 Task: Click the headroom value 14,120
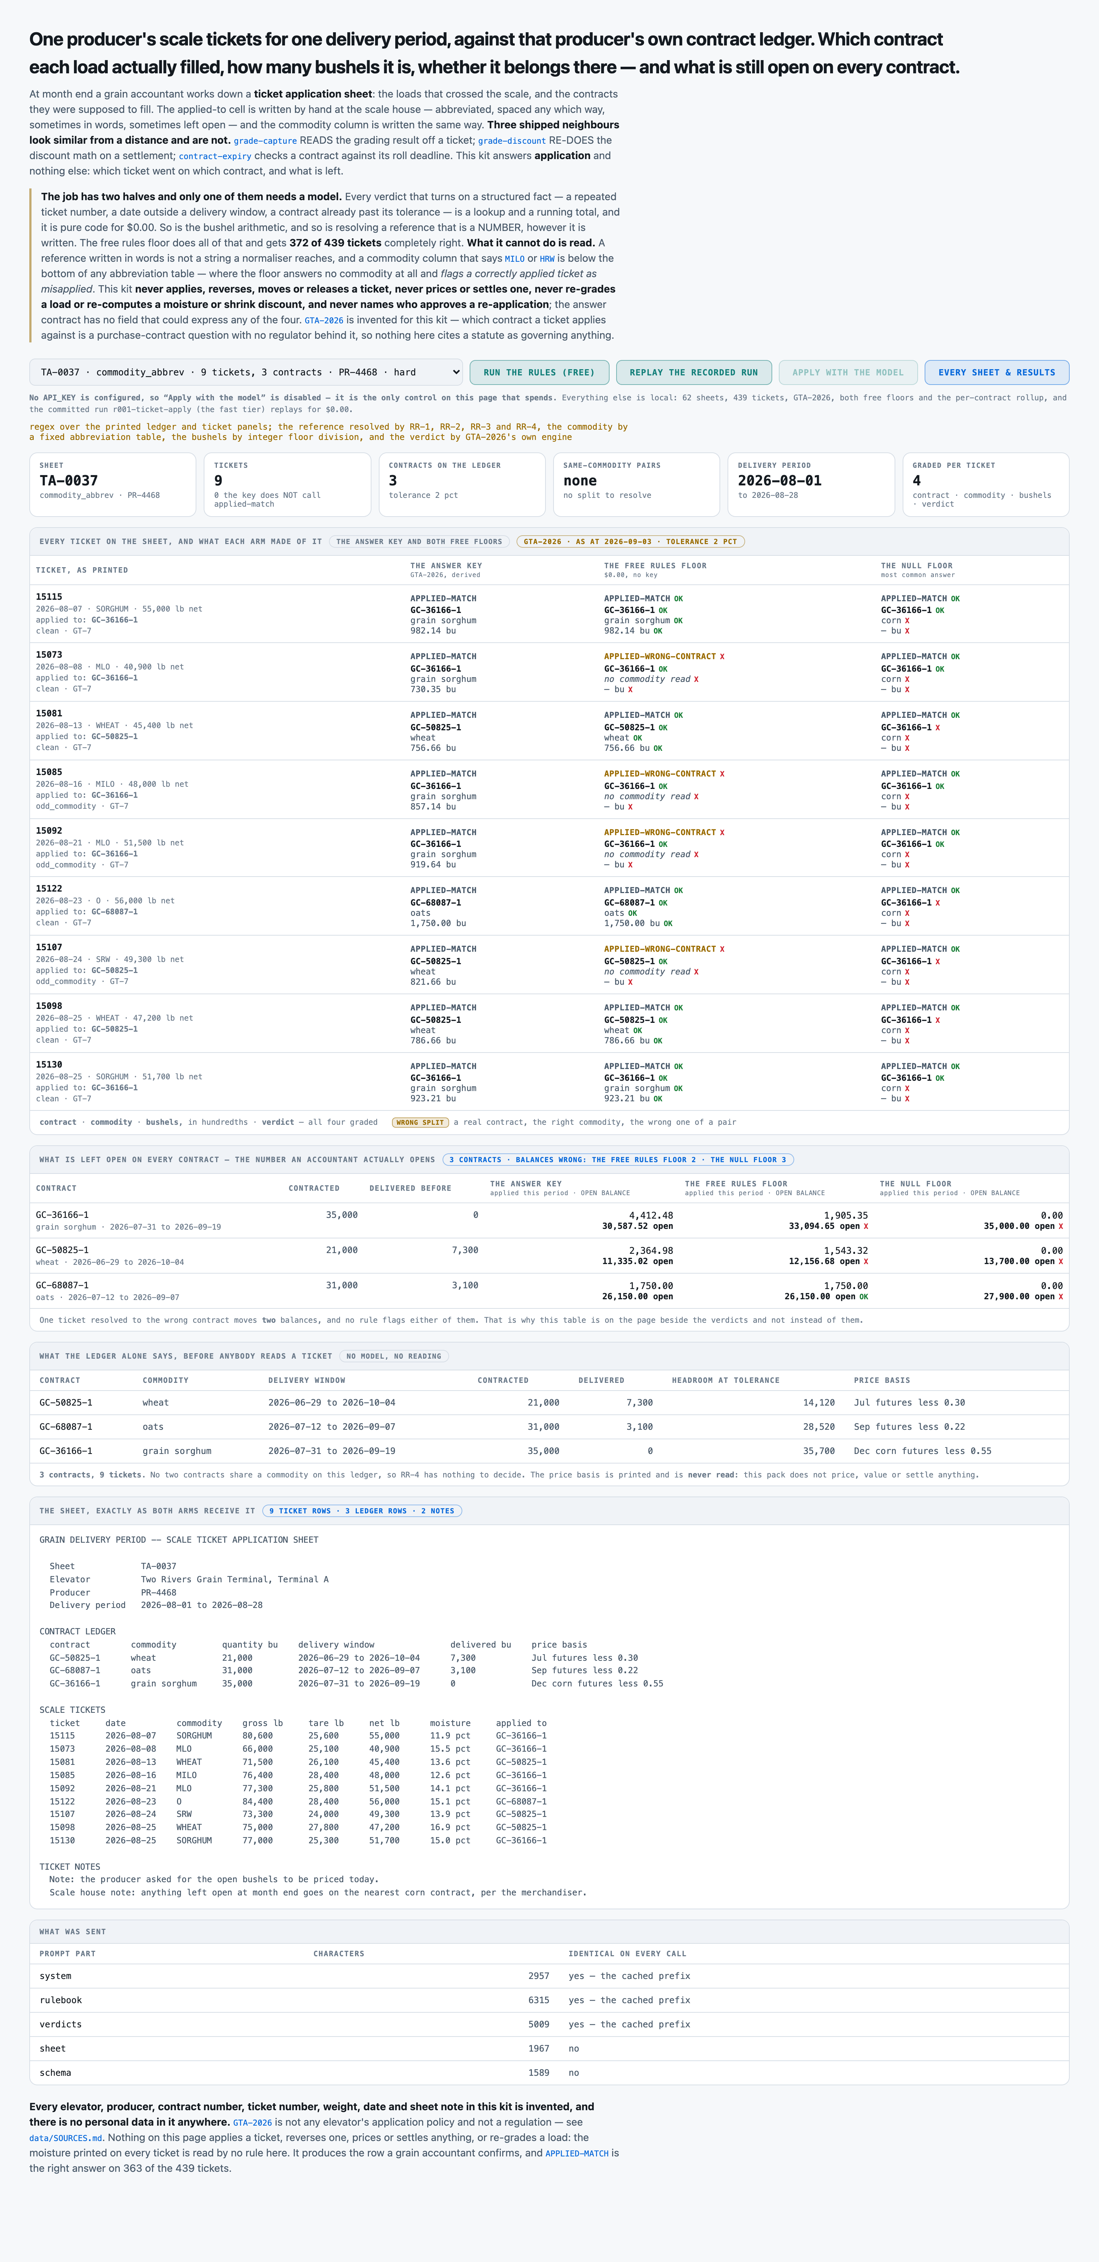(x=818, y=1403)
